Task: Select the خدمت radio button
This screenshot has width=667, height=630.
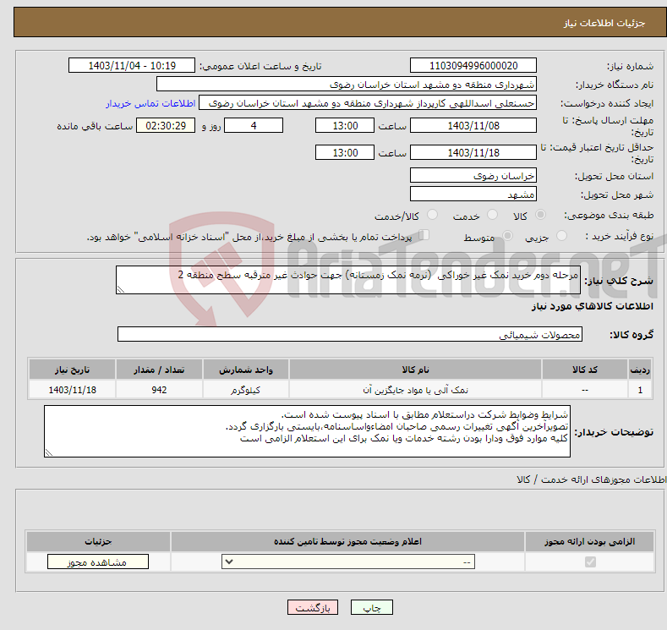Action: [492, 215]
